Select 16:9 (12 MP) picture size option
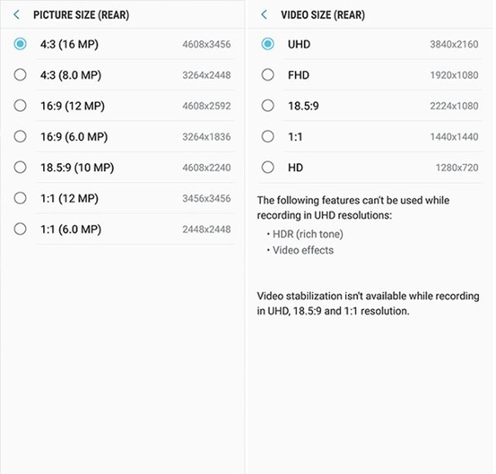This screenshot has height=474, width=496. point(20,106)
